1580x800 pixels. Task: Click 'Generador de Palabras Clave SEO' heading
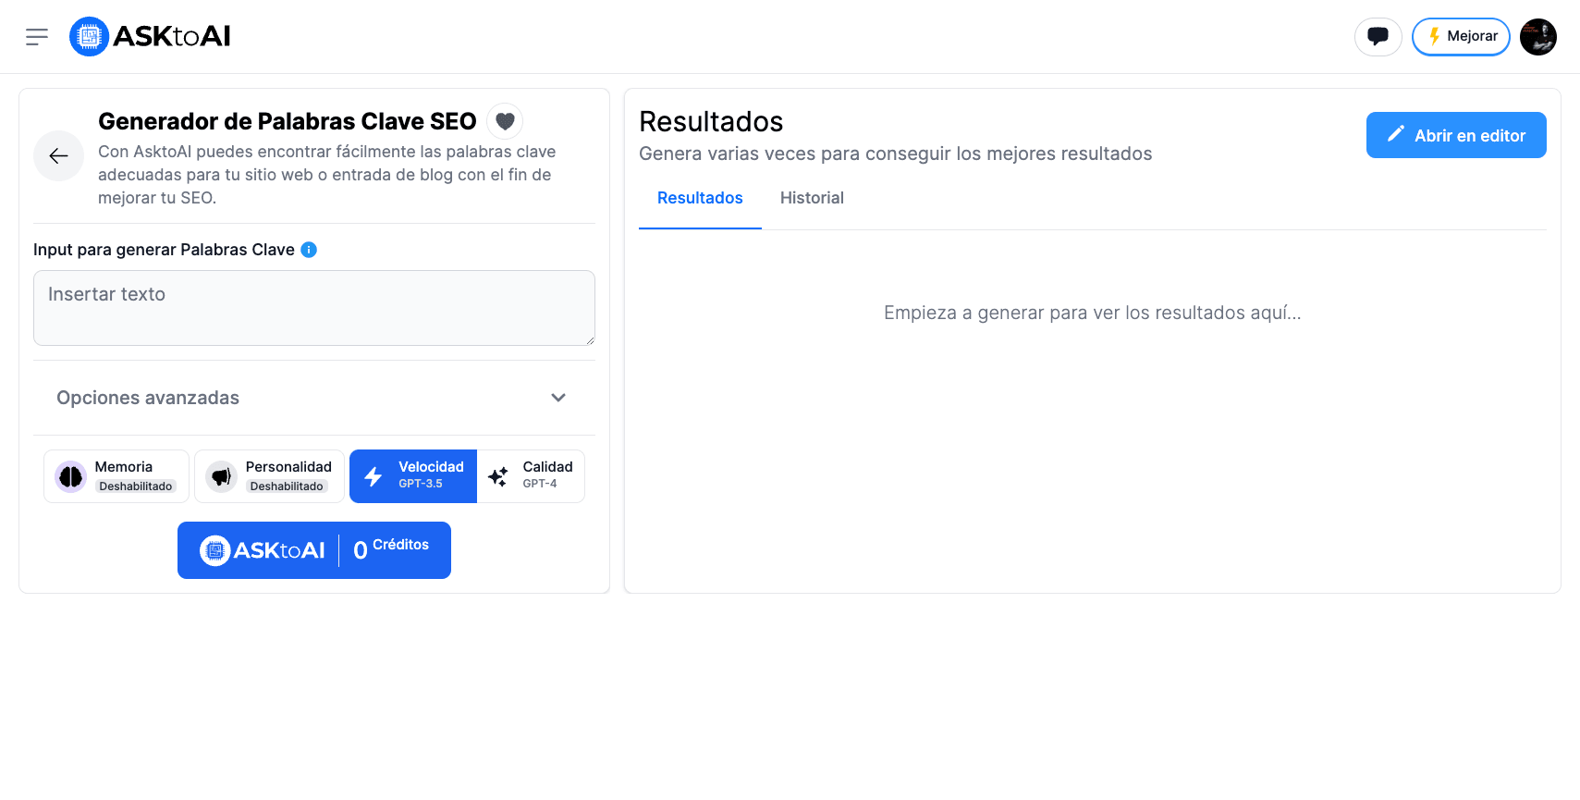[x=288, y=121]
